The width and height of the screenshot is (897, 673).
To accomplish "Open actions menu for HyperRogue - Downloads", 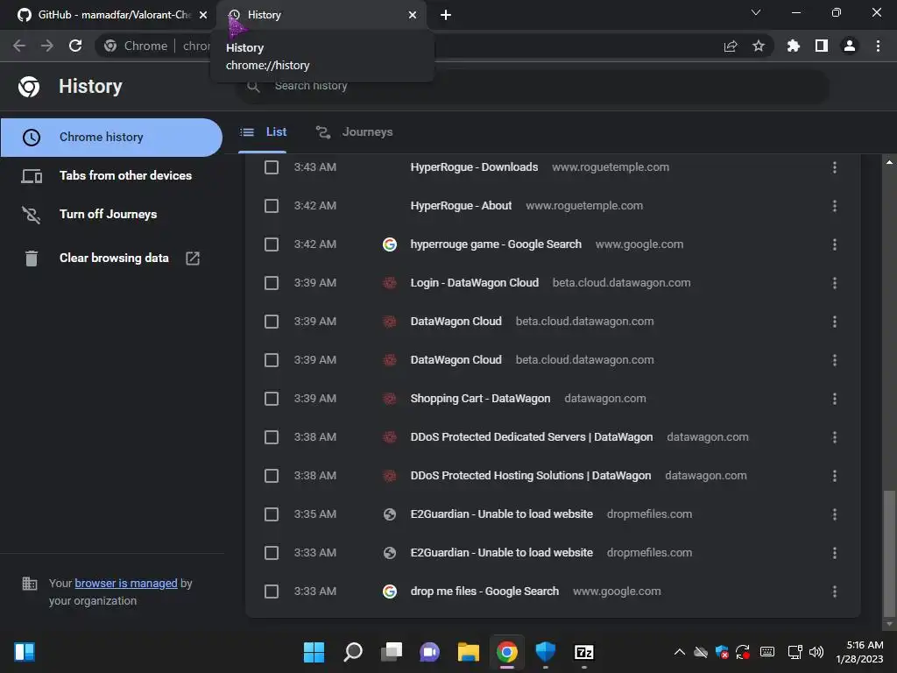I will [x=835, y=167].
